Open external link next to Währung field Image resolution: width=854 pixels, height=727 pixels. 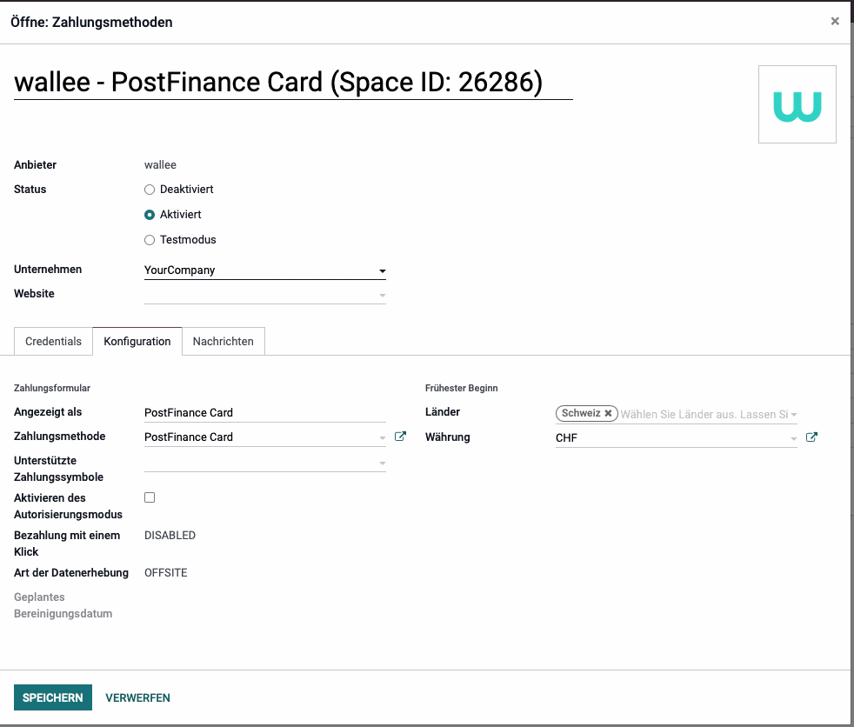(x=811, y=437)
